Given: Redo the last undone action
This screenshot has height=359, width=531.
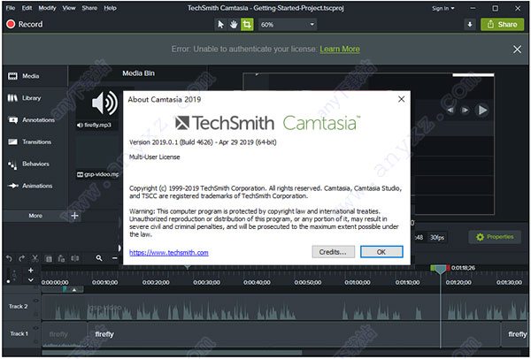Looking at the screenshot, I should 22,259.
